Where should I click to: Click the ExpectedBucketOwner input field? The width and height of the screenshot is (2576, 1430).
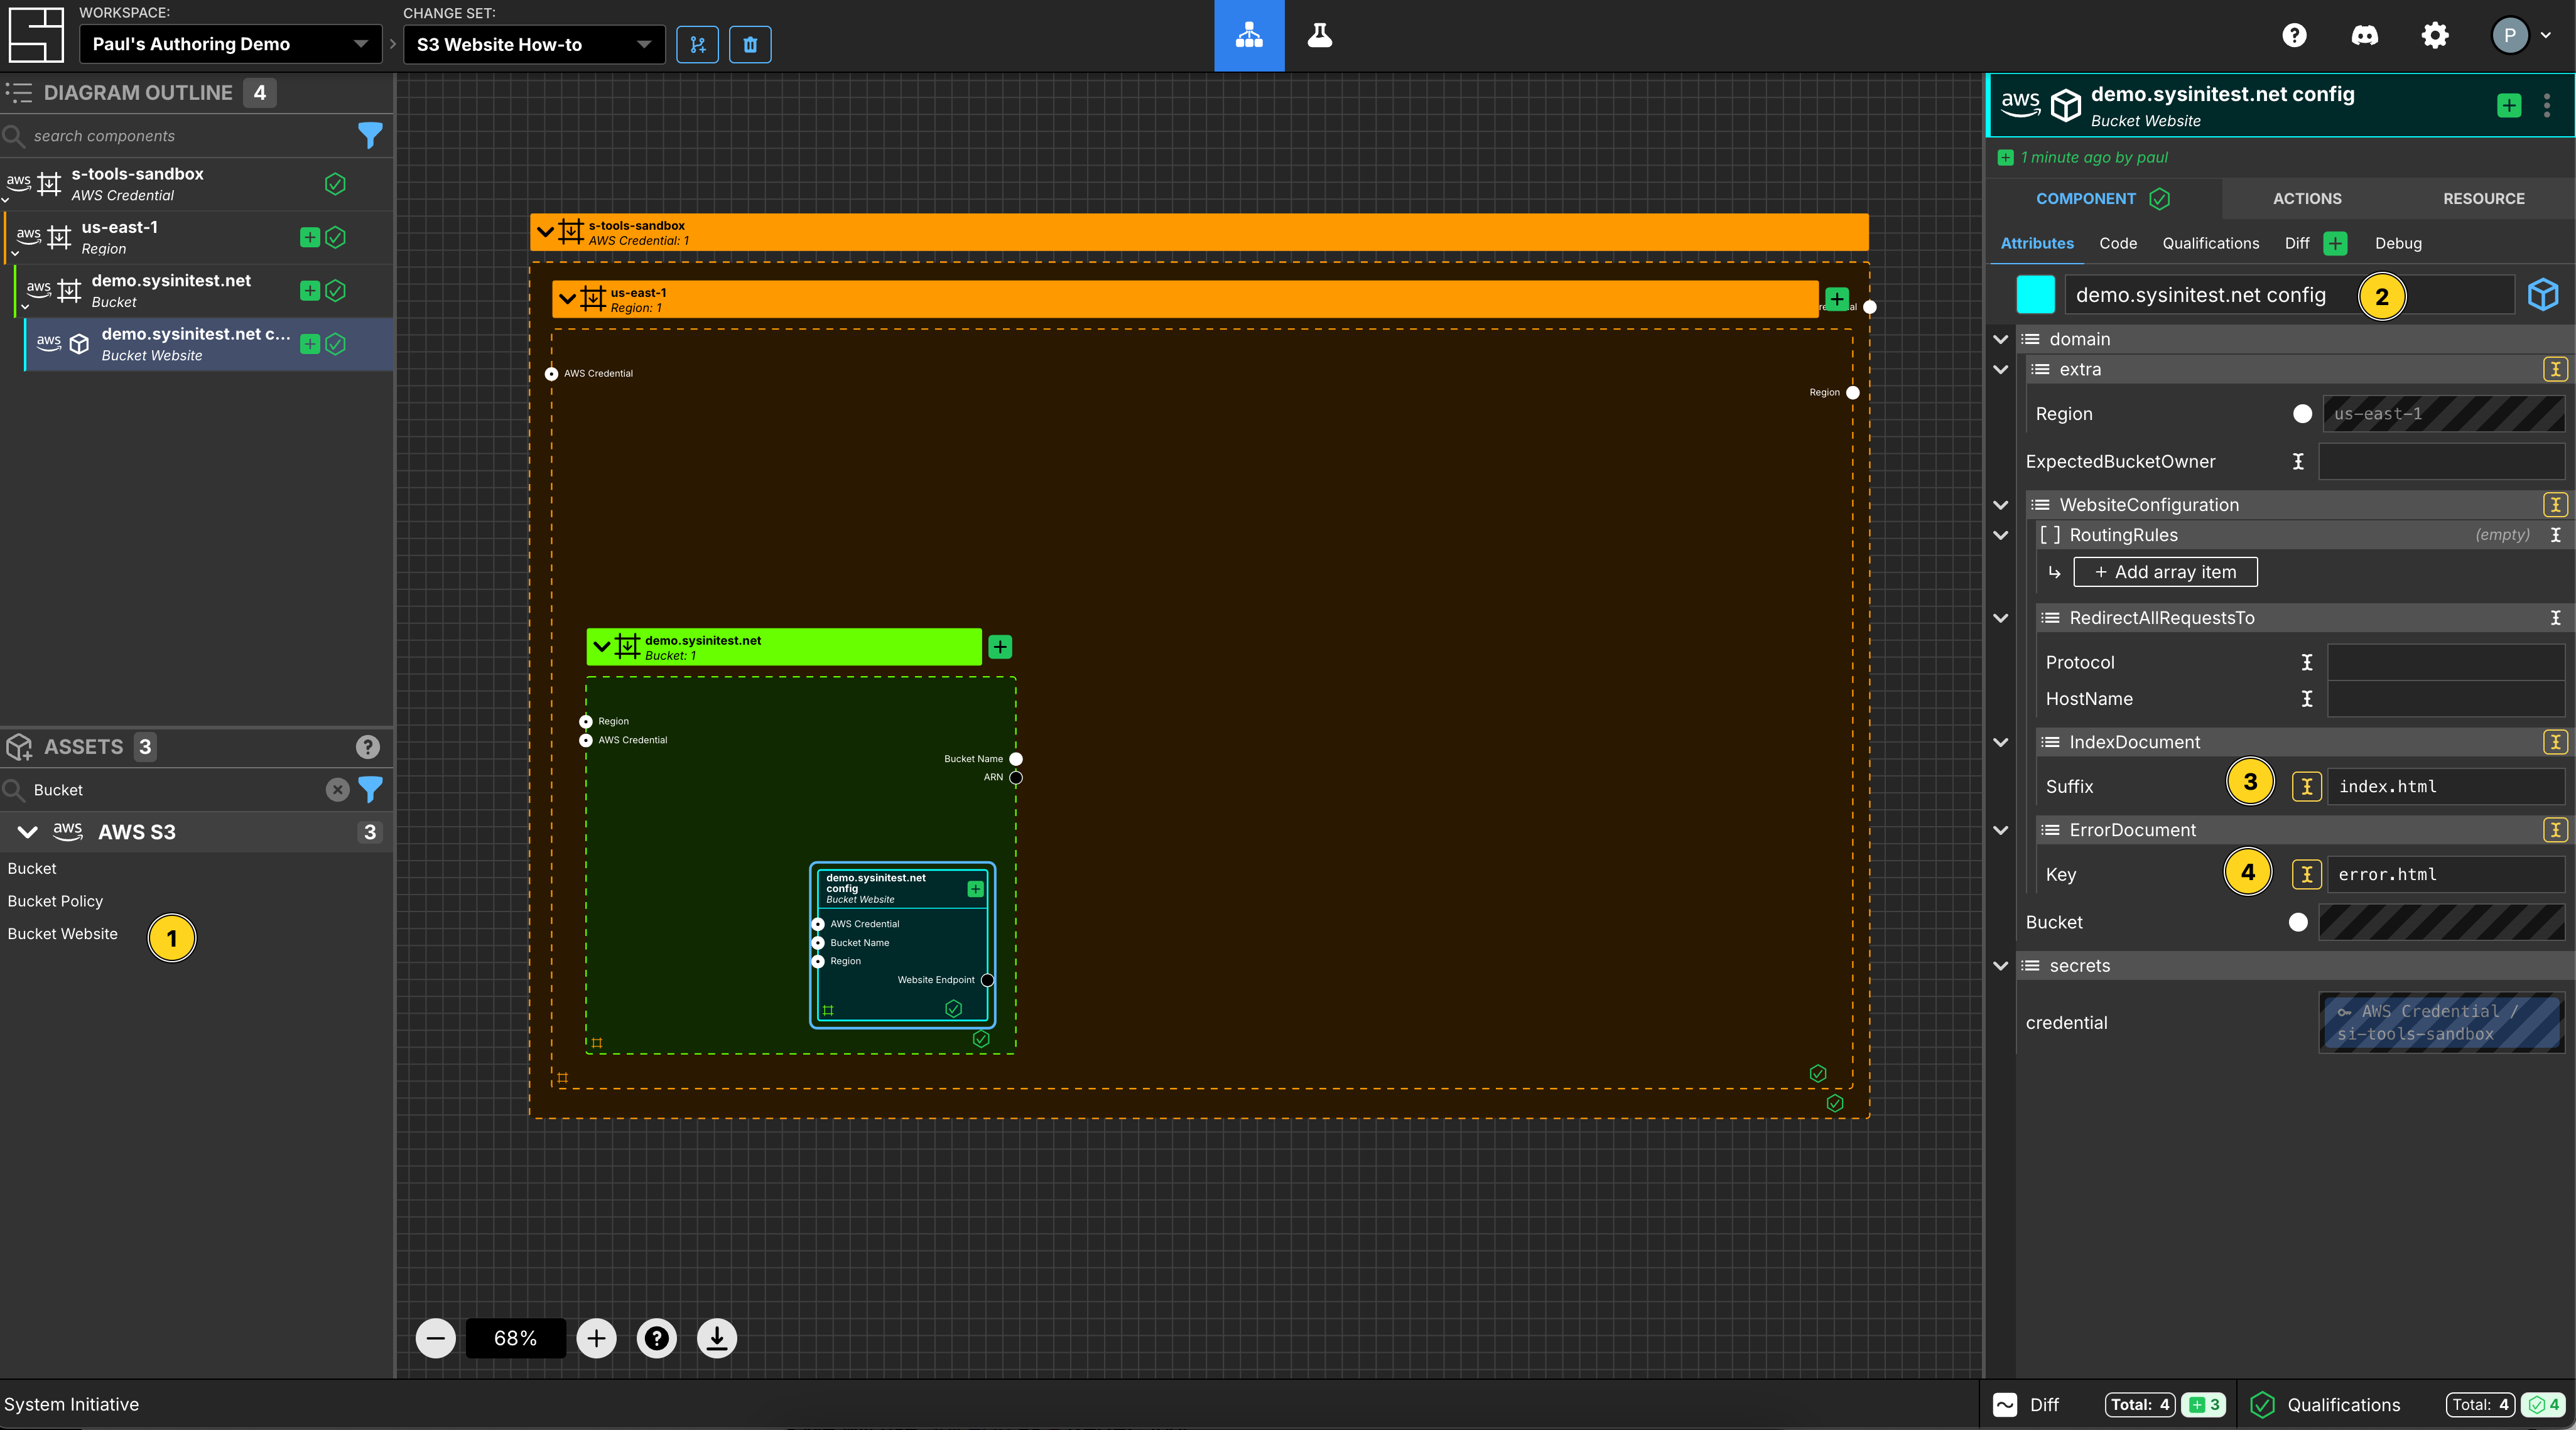pyautogui.click(x=2441, y=461)
